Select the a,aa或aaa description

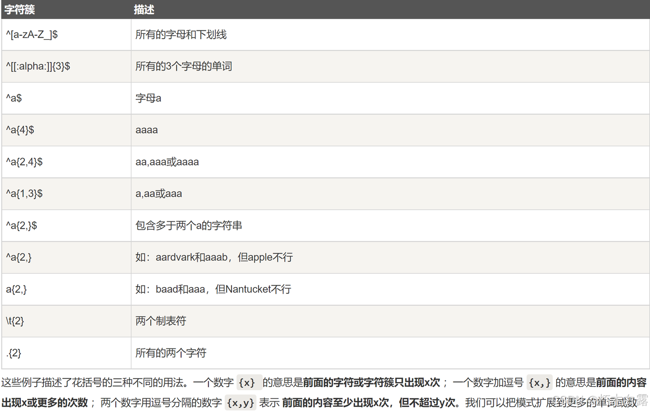[x=158, y=194]
